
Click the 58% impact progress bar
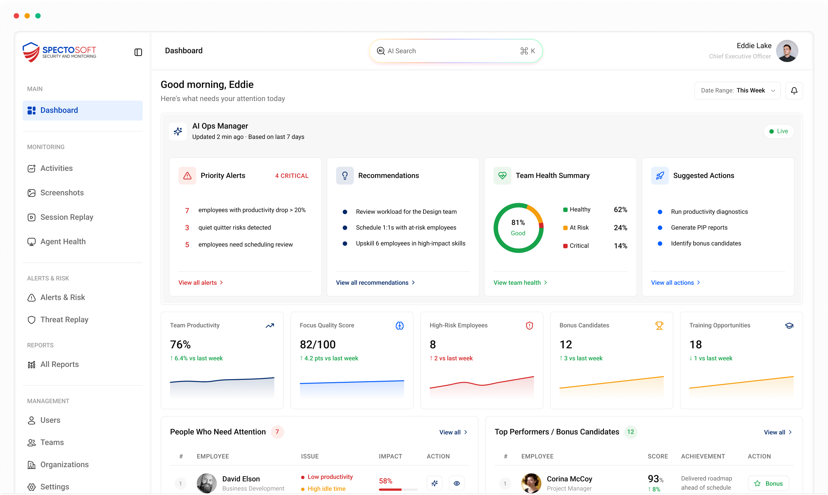pyautogui.click(x=398, y=489)
